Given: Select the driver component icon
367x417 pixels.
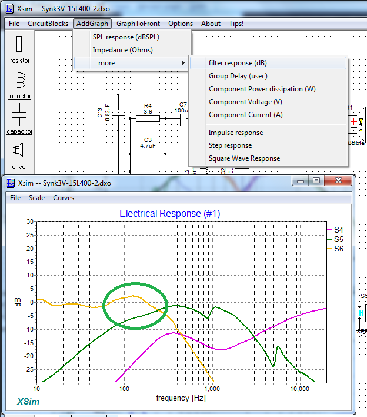Looking at the screenshot, I should tap(18, 150).
